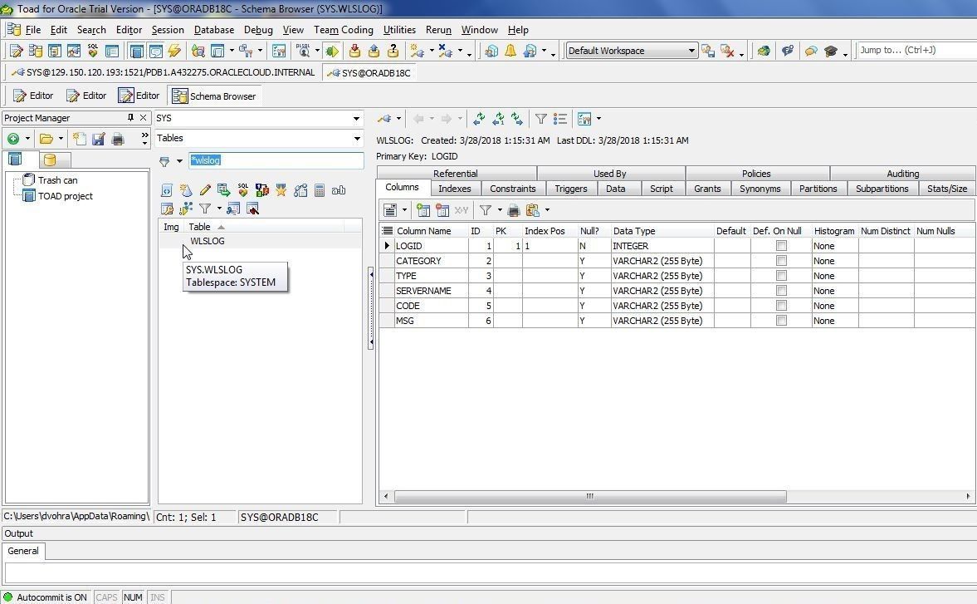Switch to the Script tab
977x604 pixels.
[661, 189]
